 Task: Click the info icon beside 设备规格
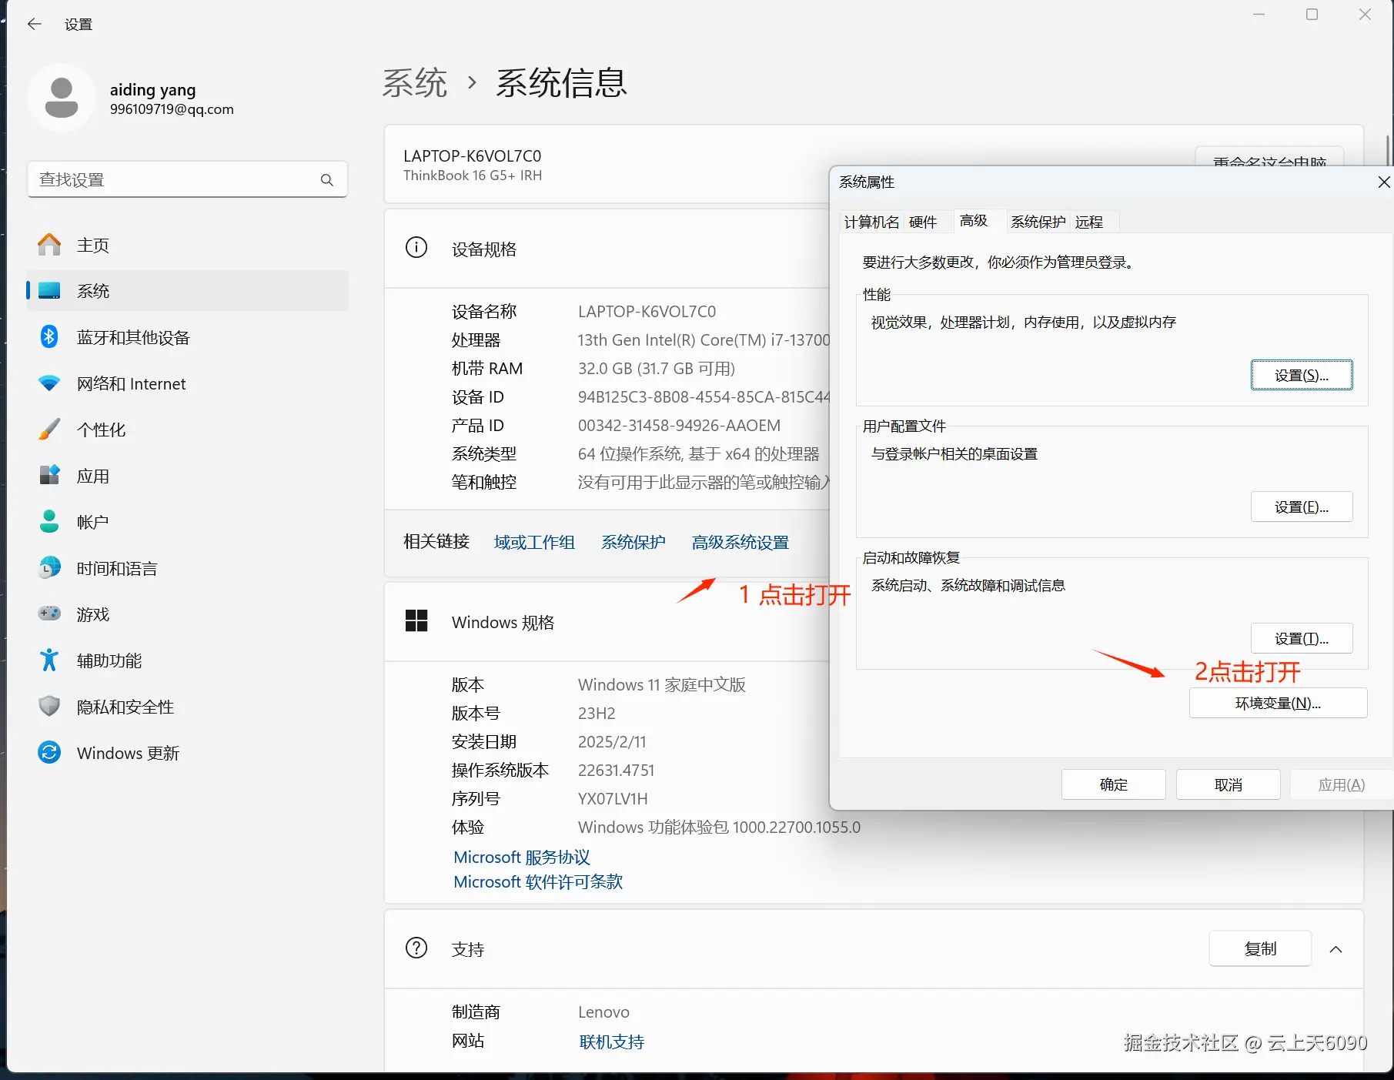(416, 248)
